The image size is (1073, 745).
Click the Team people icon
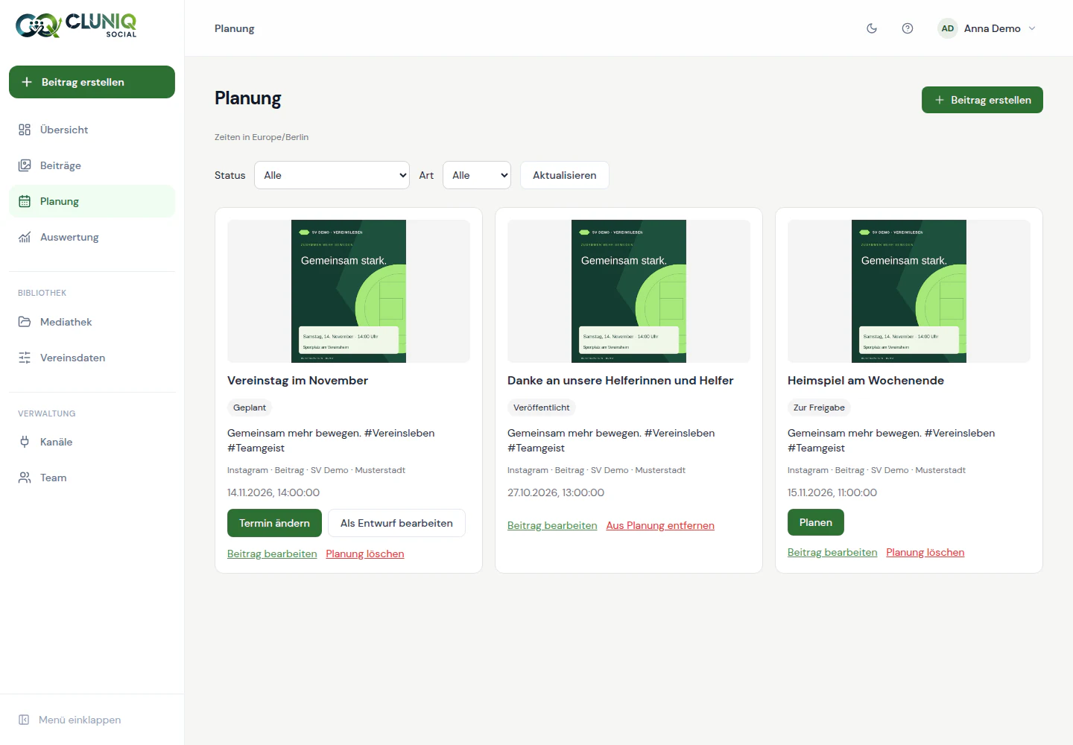[25, 478]
